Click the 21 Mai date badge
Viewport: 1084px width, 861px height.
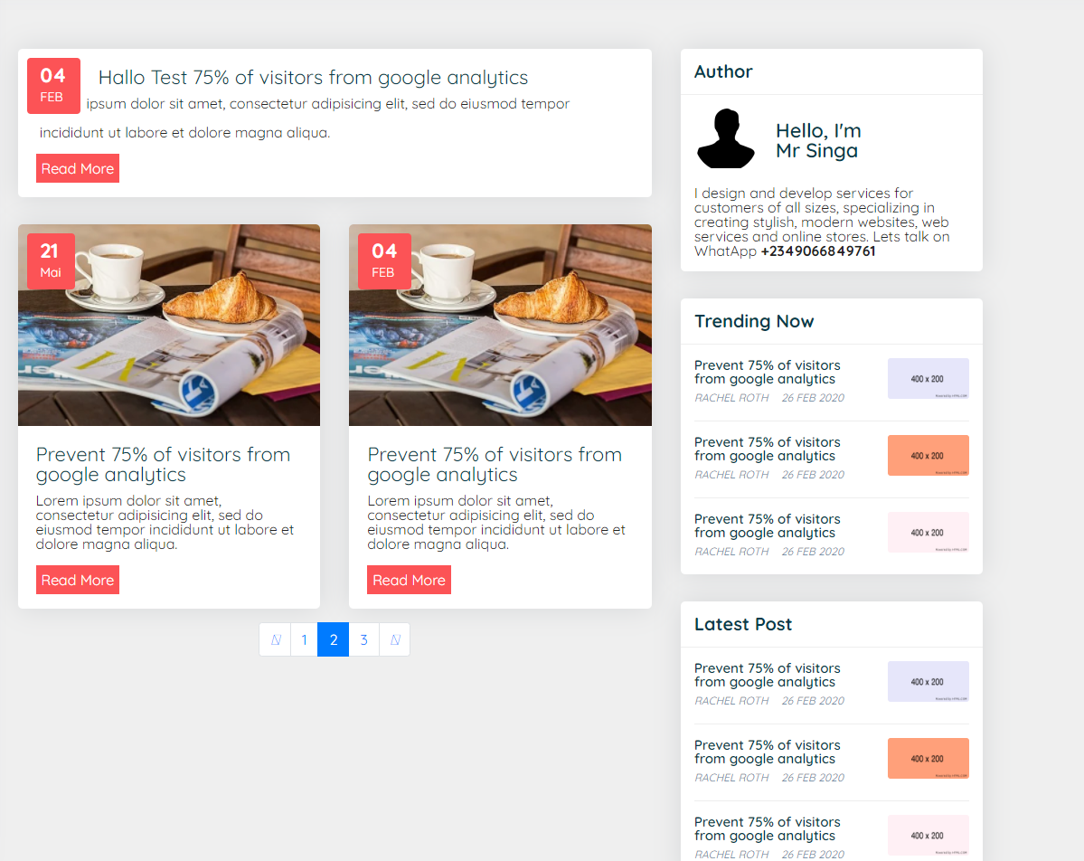click(51, 261)
